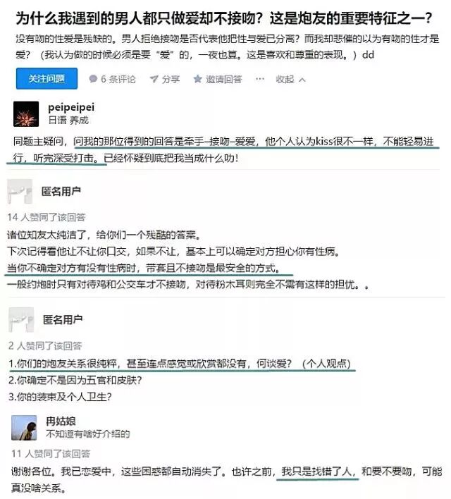Click the comment bubble icon beside 6 条评论
The width and height of the screenshot is (451, 499).
point(93,79)
